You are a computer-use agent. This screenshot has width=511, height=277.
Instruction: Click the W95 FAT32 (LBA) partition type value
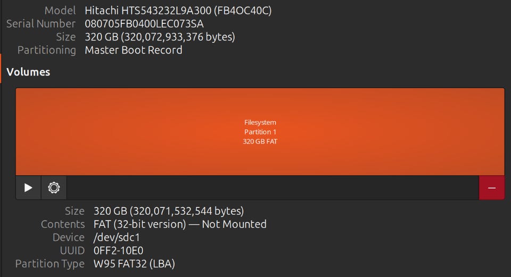(134, 264)
